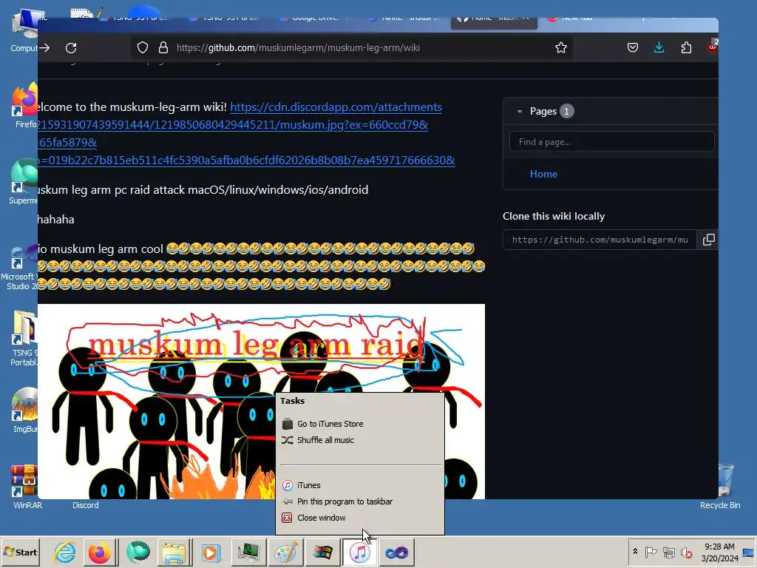Open the browser extensions puzzle icon

point(686,47)
